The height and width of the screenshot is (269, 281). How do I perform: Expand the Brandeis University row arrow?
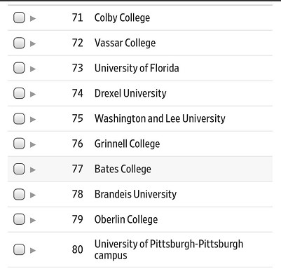(33, 195)
